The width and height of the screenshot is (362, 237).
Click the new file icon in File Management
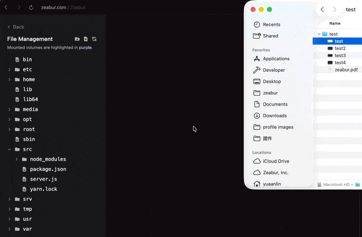coord(86,39)
